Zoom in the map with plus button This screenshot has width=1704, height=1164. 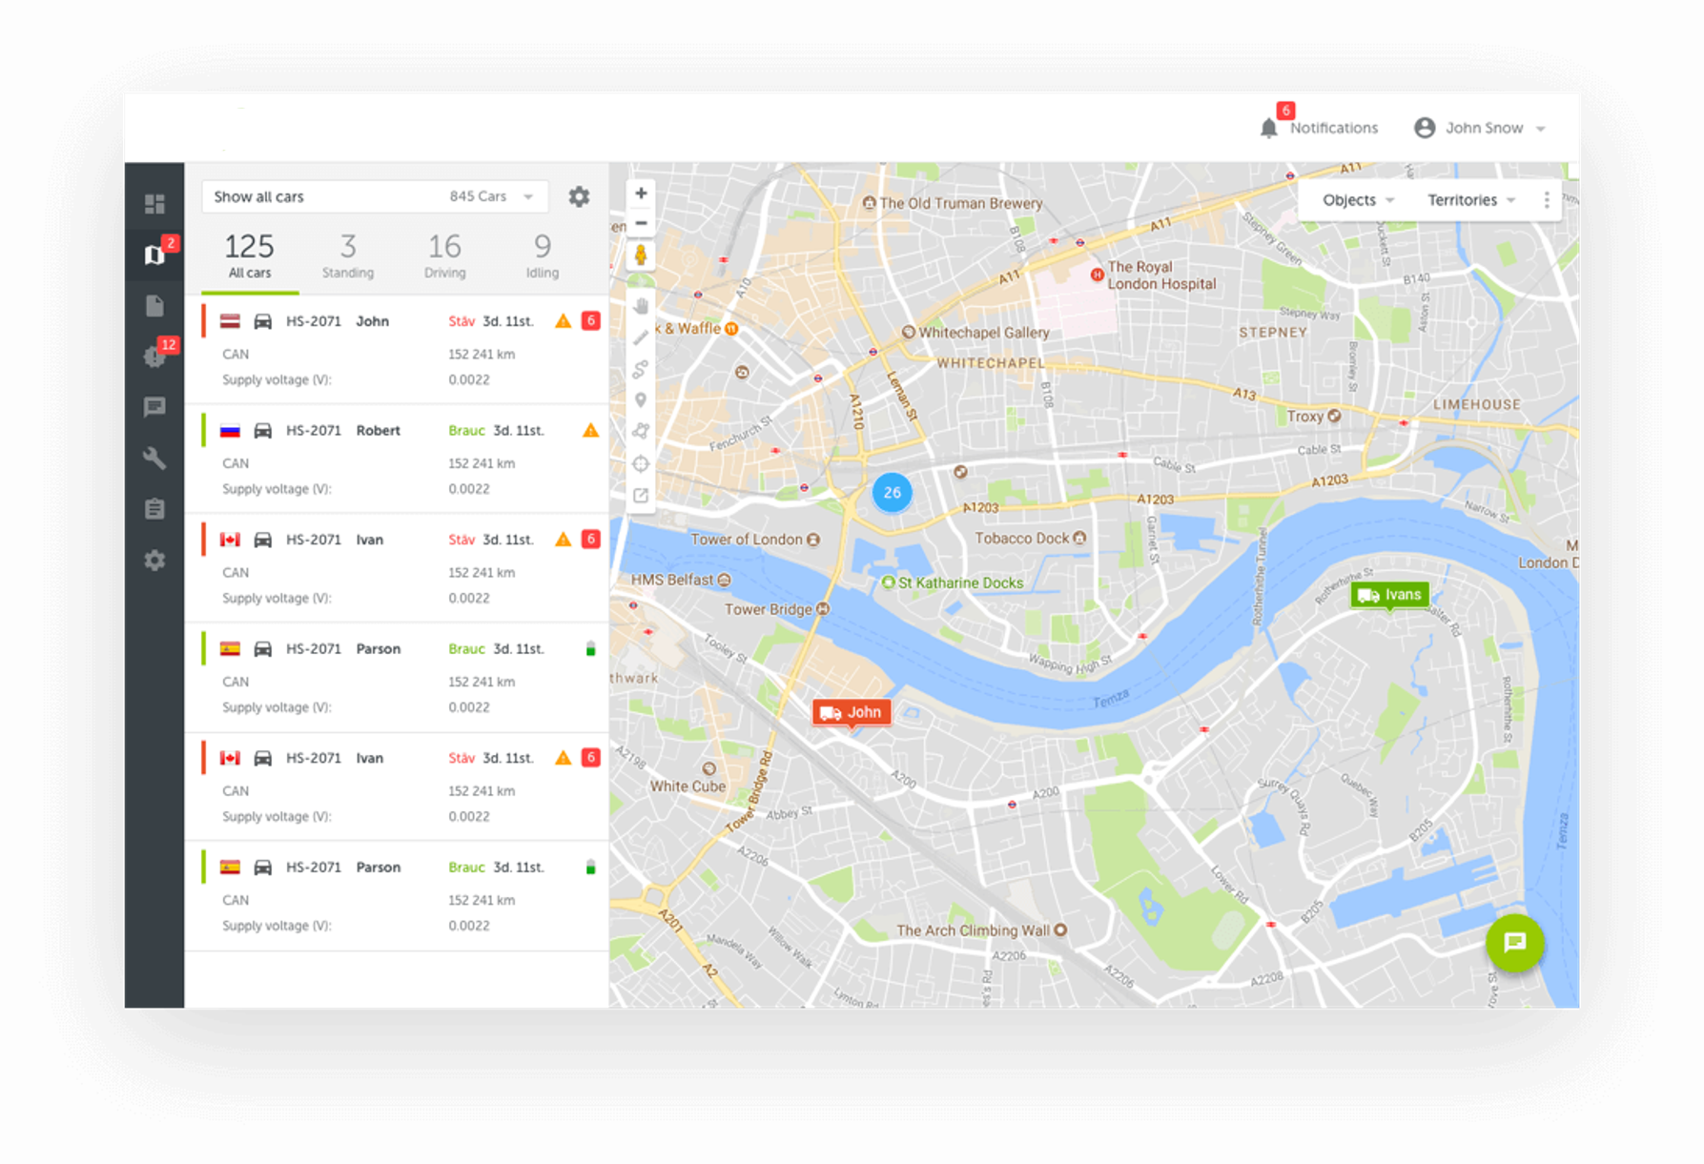(641, 194)
